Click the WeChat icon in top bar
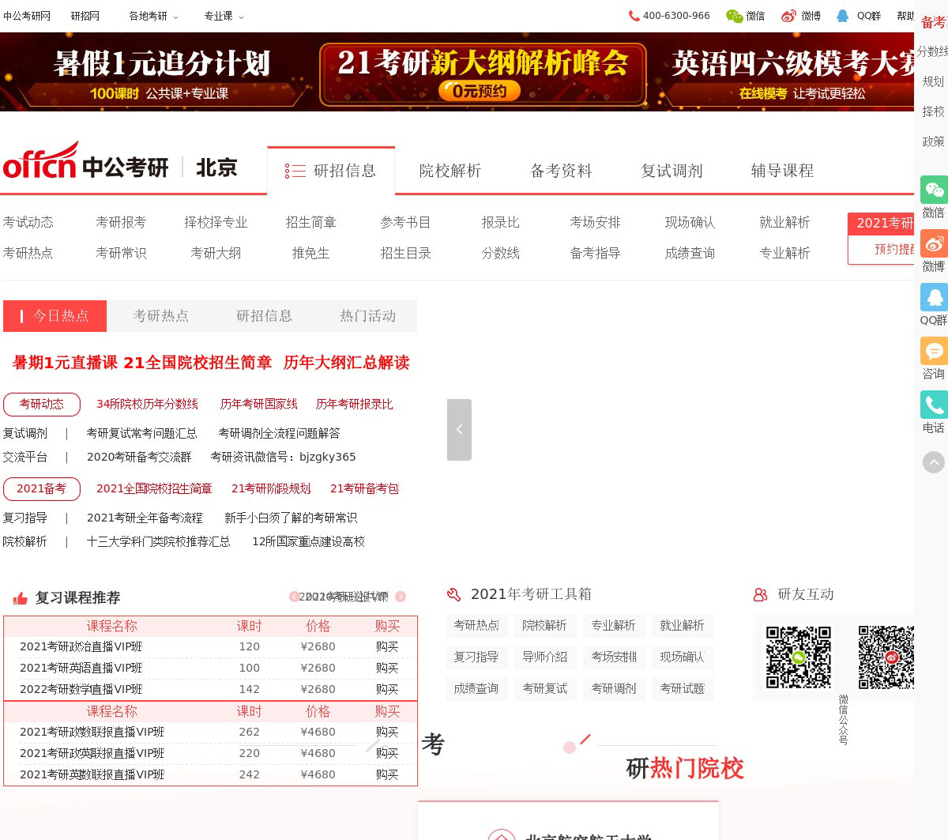 click(x=735, y=16)
